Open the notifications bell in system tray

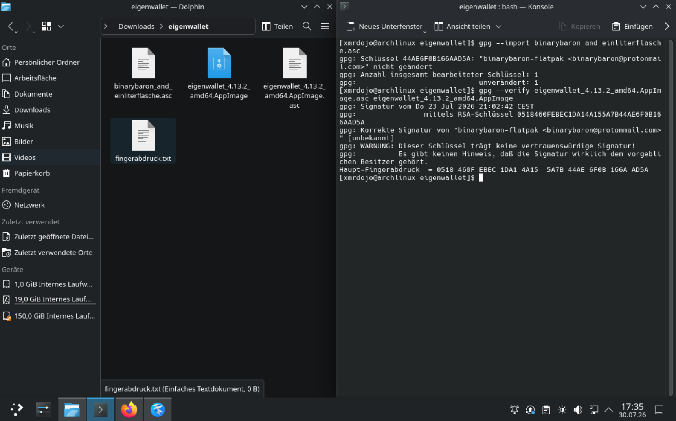pyautogui.click(x=514, y=410)
